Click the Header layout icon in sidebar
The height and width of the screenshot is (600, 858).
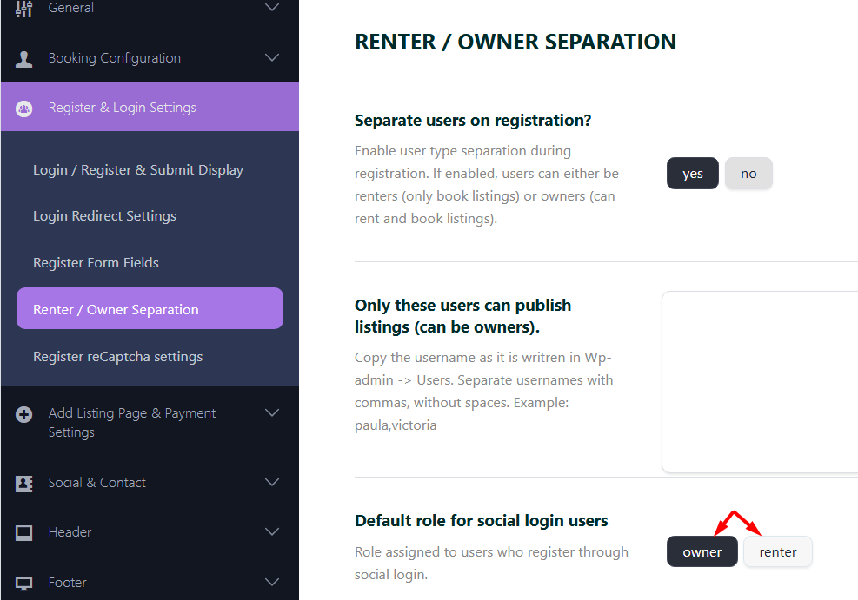(24, 532)
